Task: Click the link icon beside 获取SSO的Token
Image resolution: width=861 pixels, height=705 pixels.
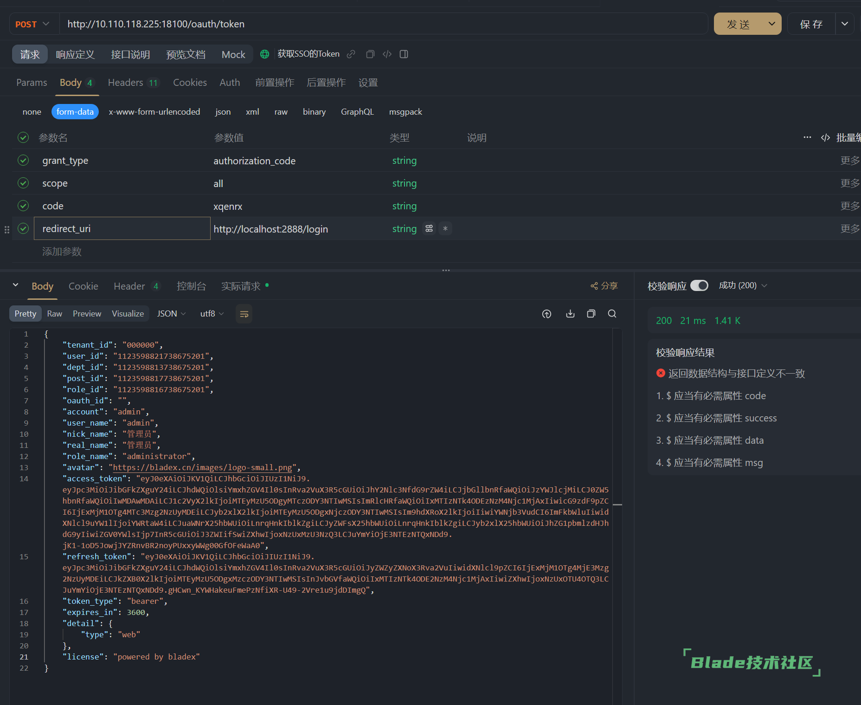Action: [351, 54]
